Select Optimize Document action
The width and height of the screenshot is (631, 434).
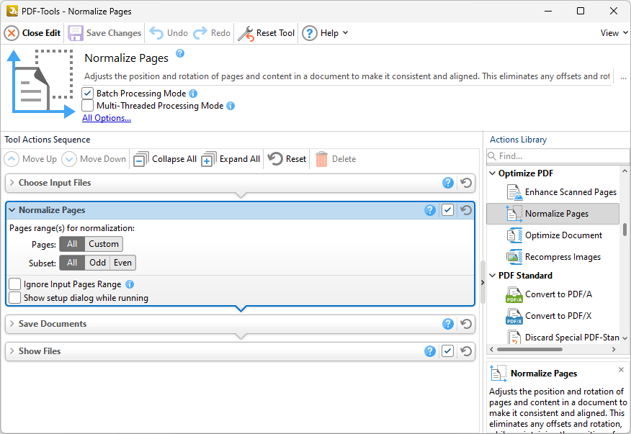(555, 235)
